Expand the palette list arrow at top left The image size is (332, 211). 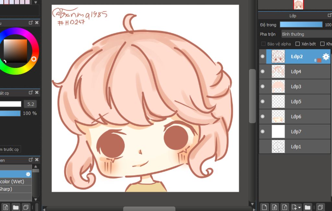(x=36, y=2)
